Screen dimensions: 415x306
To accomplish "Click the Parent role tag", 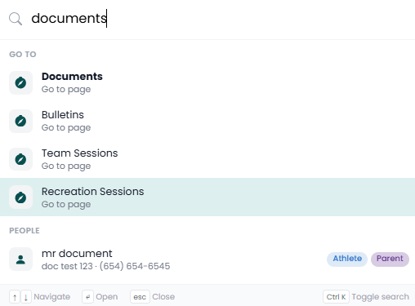I will (x=390, y=259).
